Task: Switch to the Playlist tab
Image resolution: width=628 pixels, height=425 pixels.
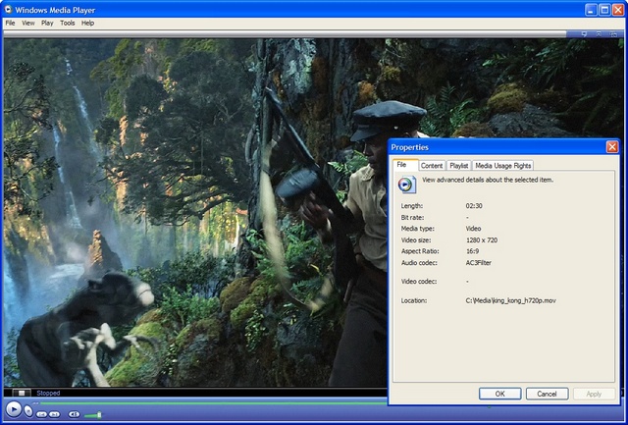Action: tap(458, 166)
